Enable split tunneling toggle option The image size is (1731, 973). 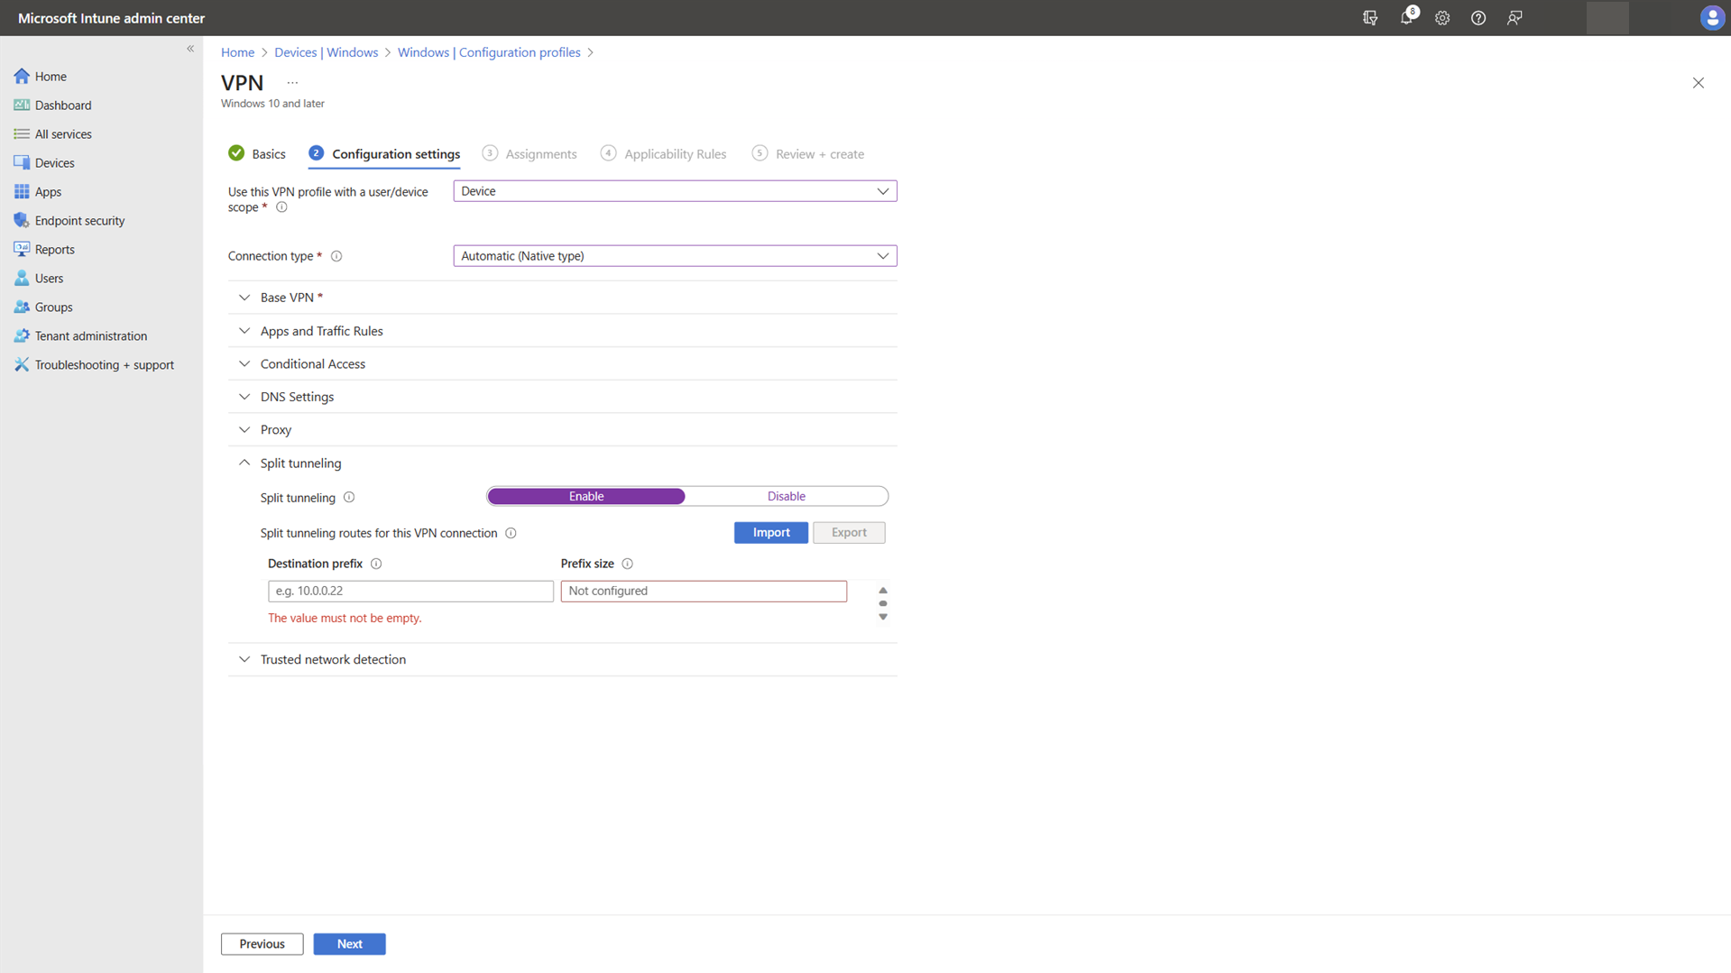coord(586,497)
